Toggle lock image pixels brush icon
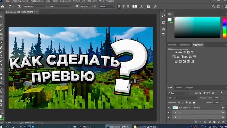227x128 pixels. click(x=183, y=103)
